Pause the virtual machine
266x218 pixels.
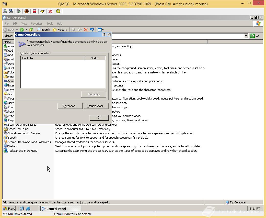pyautogui.click(x=27, y=11)
